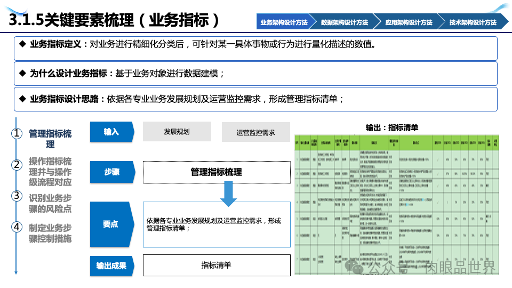Select the 要点 description text box
512x288 pixels.
[x=217, y=225]
